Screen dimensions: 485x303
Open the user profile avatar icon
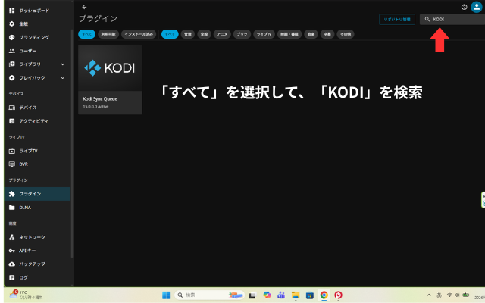point(476,7)
